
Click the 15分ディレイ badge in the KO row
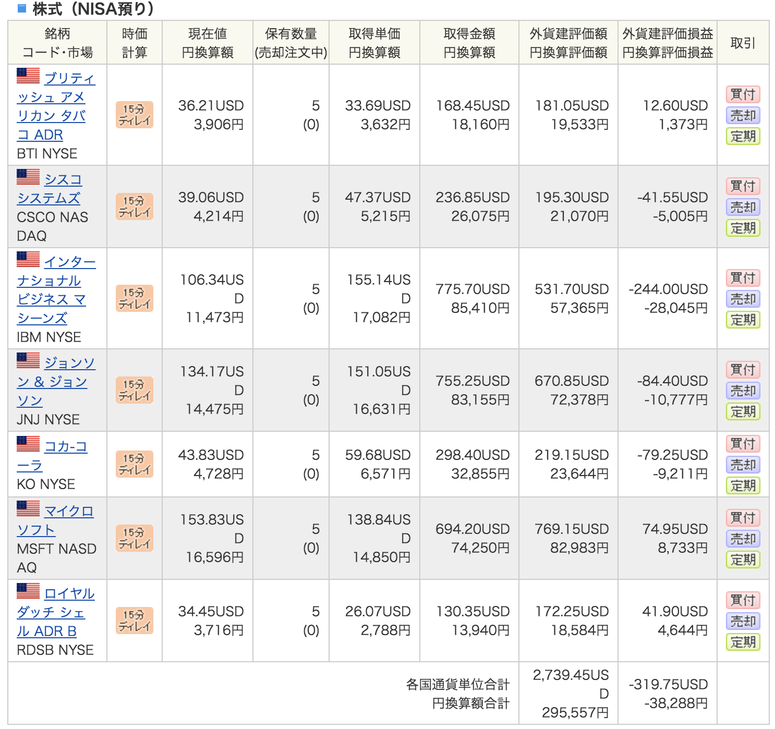[x=135, y=464]
